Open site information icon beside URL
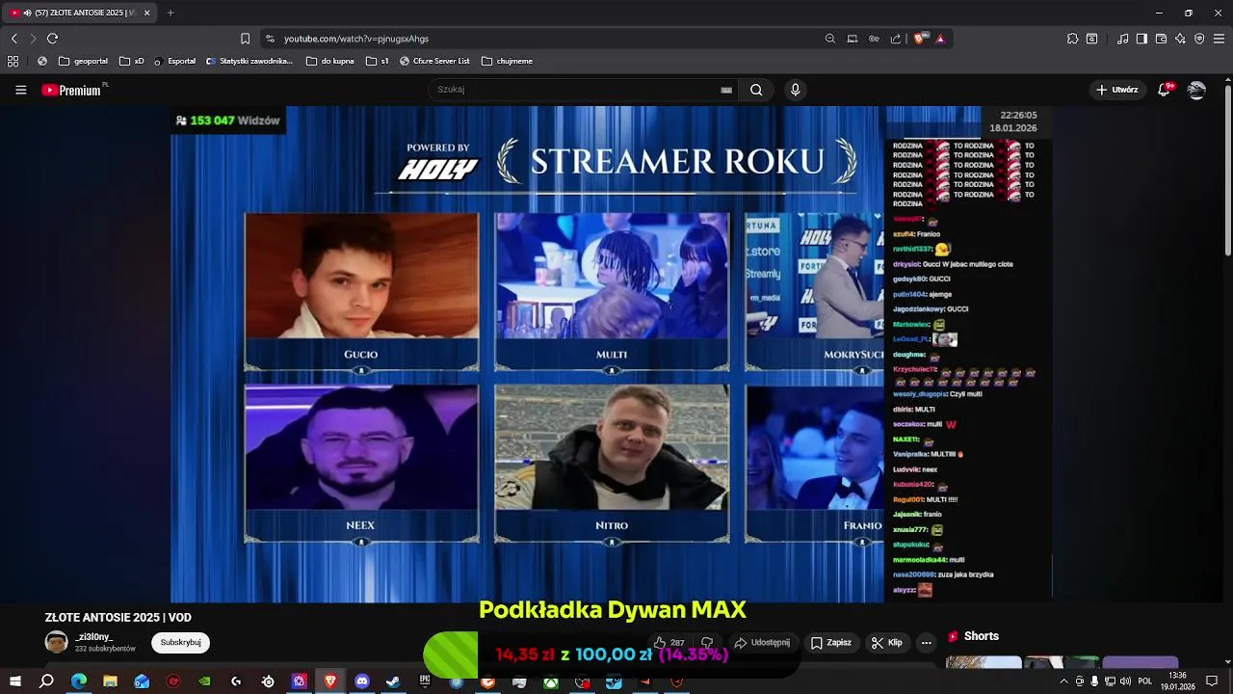This screenshot has width=1233, height=694. (x=270, y=39)
